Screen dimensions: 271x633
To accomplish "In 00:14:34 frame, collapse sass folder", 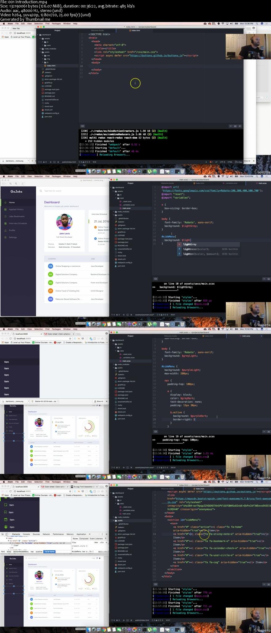I will click(x=116, y=198).
